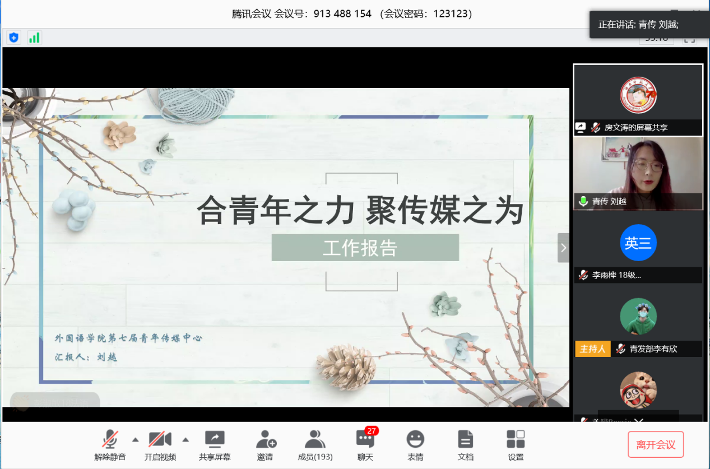Viewport: 710px width, 469px height.
Task: Click 共享屏幕 to share screen
Action: coord(215,445)
